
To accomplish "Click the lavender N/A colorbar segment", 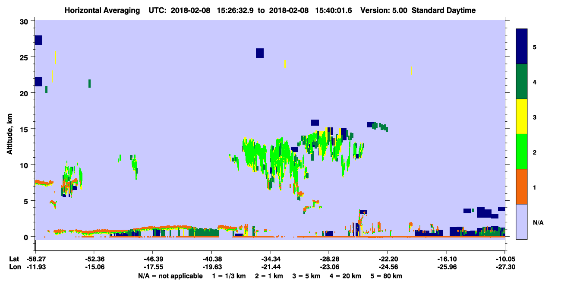I will click(x=522, y=222).
